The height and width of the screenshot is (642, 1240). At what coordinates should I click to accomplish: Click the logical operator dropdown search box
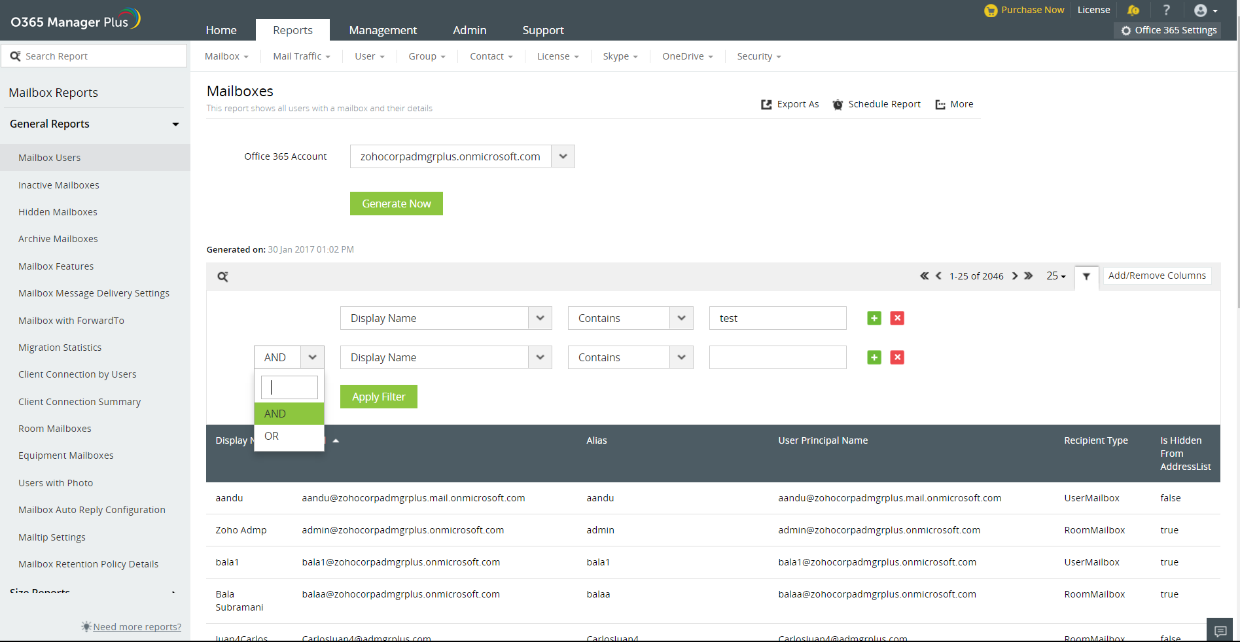pos(289,387)
